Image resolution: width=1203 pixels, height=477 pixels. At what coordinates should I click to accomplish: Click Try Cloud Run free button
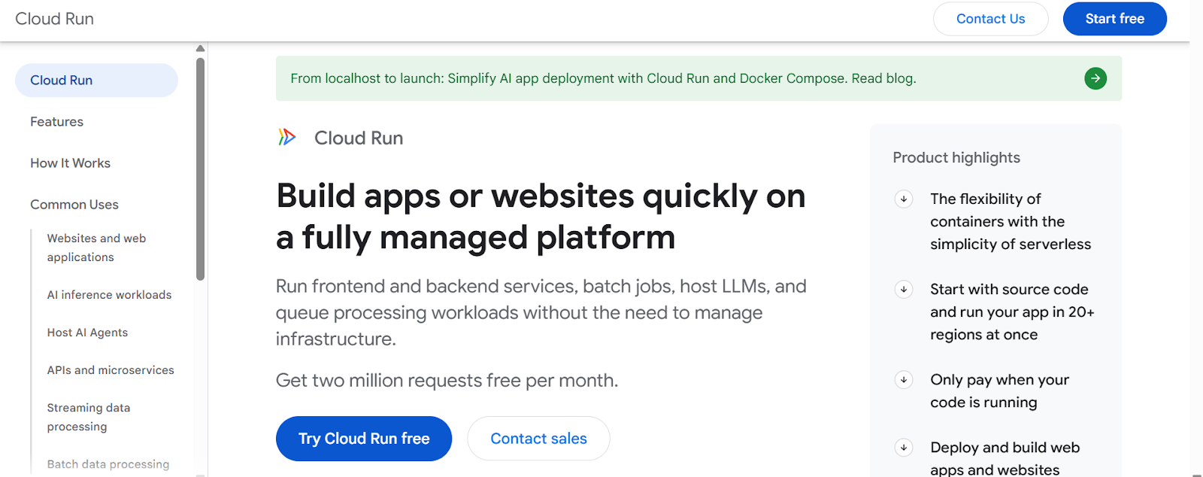pos(364,439)
